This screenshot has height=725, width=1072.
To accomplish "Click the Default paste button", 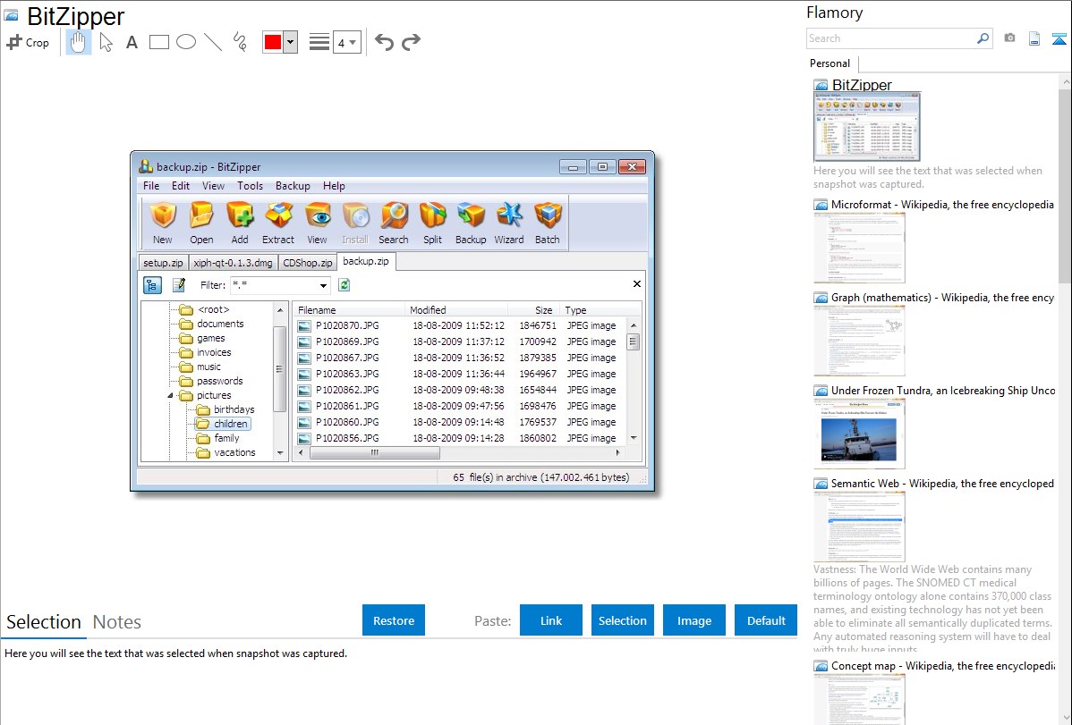I will [766, 620].
